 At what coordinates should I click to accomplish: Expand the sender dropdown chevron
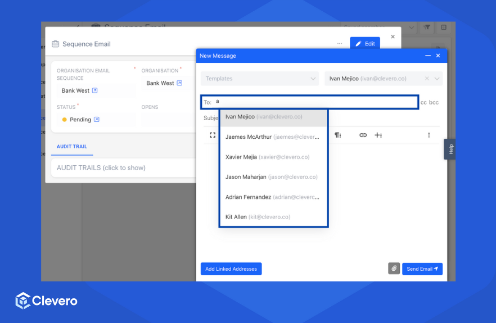tap(437, 79)
